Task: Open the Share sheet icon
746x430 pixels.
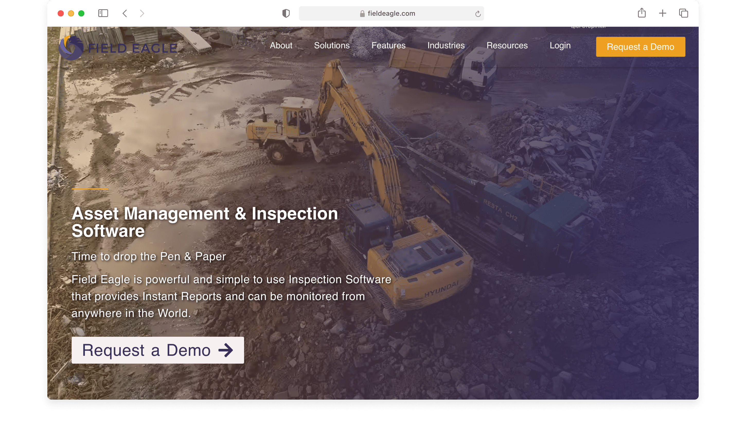Action: [642, 13]
